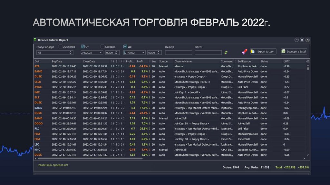
Task: Click the green arrow Binance Futures Report icon
Action: [35, 40]
